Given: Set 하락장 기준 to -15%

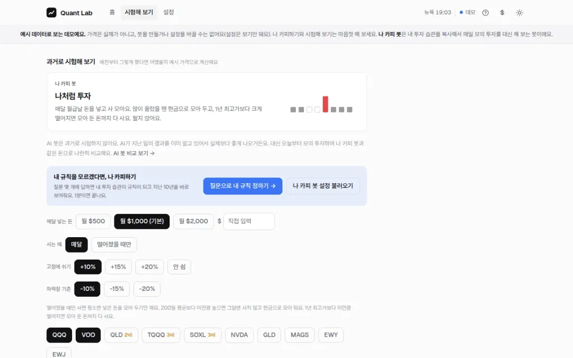Looking at the screenshot, I should [117, 289].
